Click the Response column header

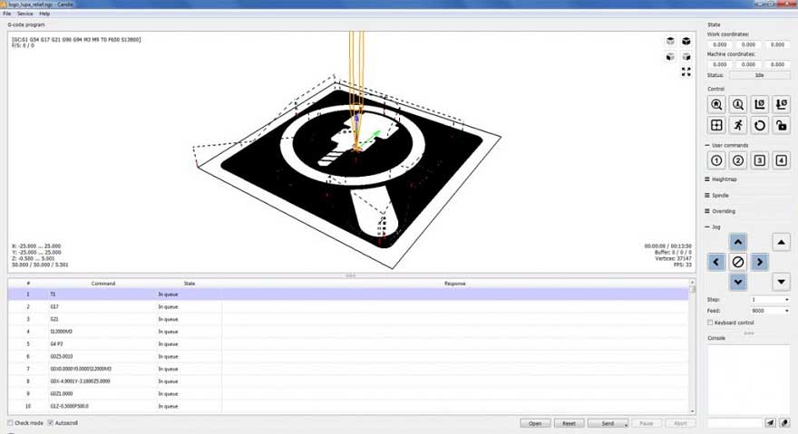click(x=455, y=284)
